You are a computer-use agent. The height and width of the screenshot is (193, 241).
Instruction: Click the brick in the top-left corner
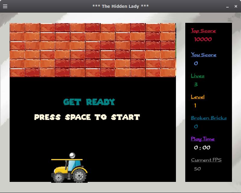click(x=17, y=27)
